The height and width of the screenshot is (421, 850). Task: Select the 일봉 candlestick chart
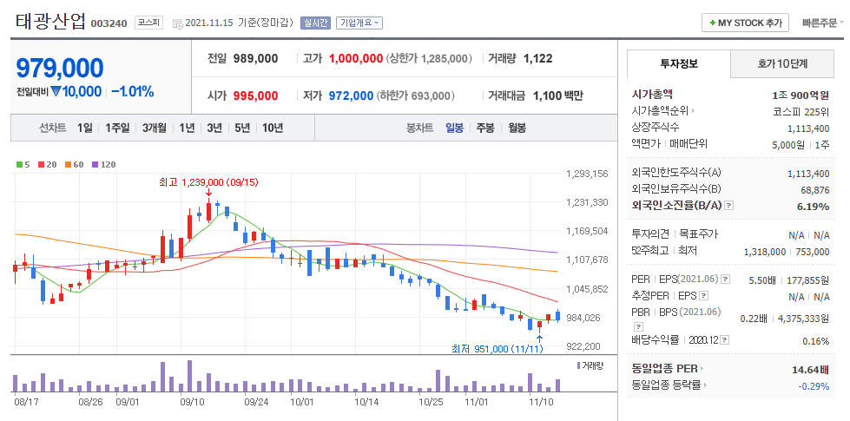point(454,128)
